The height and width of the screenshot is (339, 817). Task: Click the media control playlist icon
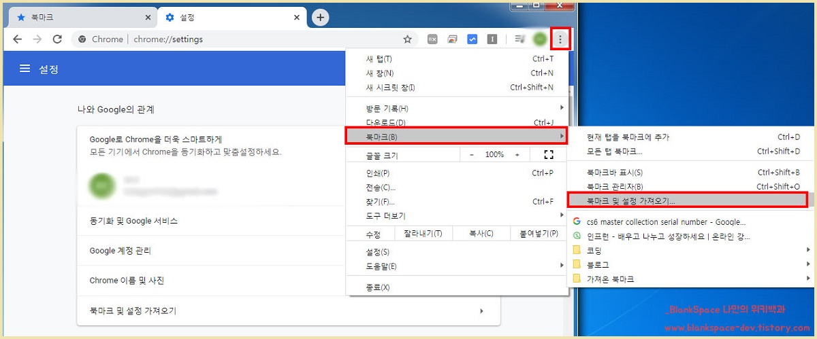pos(520,39)
